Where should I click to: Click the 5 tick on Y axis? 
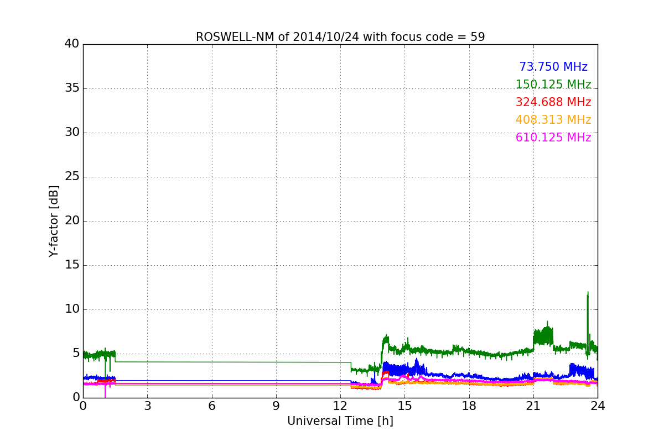pyautogui.click(x=76, y=354)
